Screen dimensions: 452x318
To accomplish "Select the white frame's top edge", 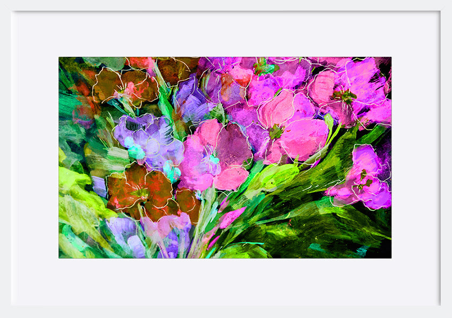I will click(x=225, y=5).
